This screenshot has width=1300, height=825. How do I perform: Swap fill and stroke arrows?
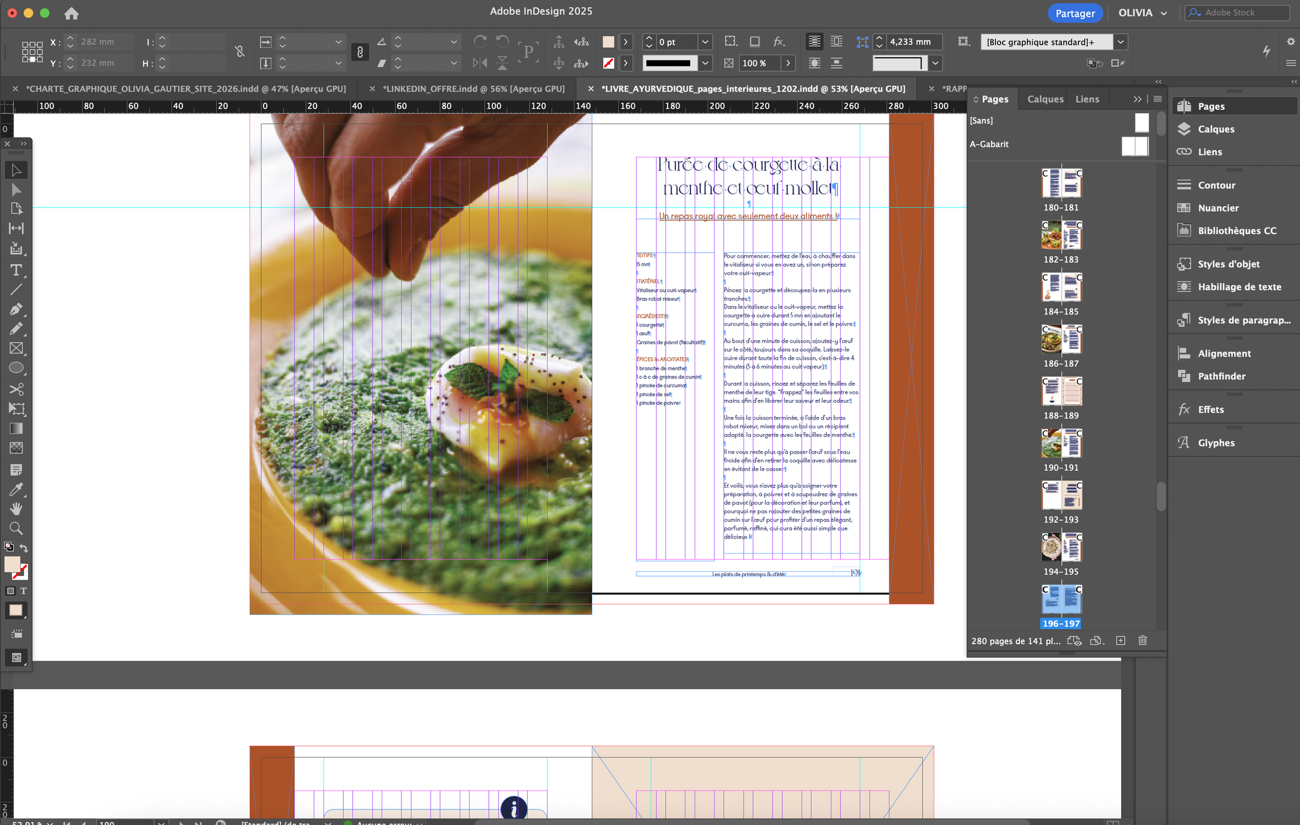click(24, 548)
